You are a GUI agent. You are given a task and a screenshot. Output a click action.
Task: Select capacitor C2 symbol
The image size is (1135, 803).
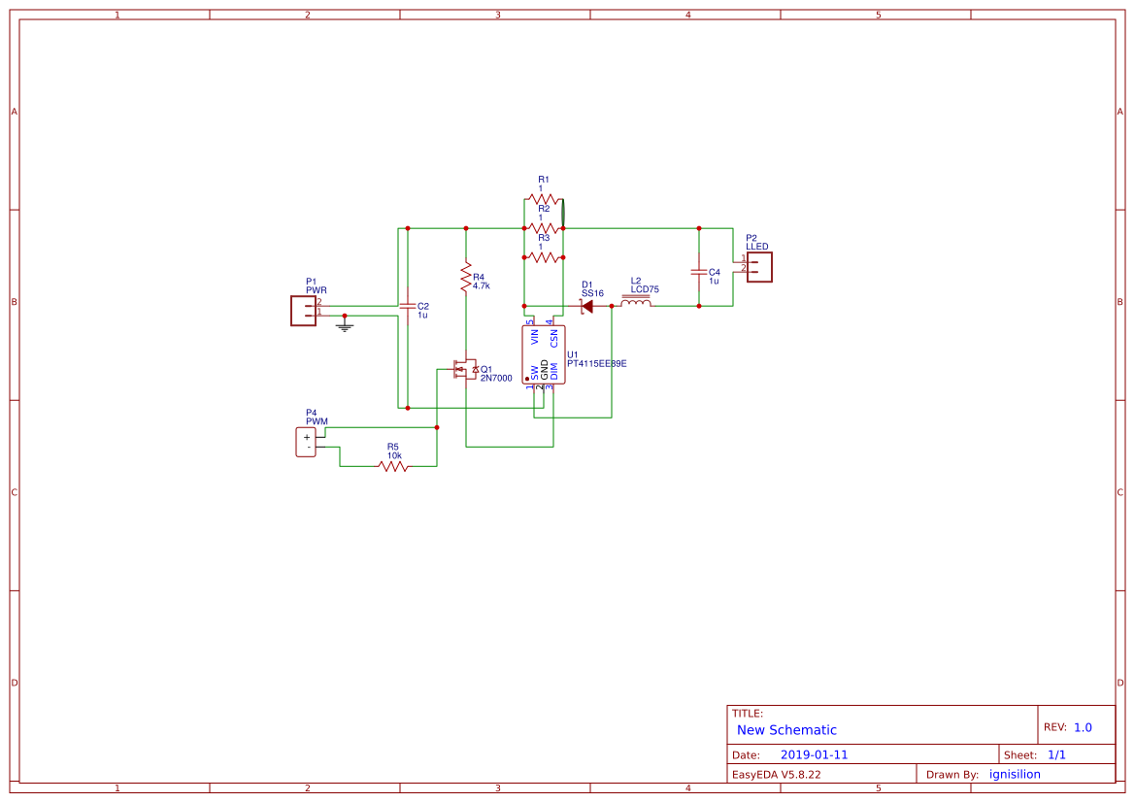click(408, 307)
